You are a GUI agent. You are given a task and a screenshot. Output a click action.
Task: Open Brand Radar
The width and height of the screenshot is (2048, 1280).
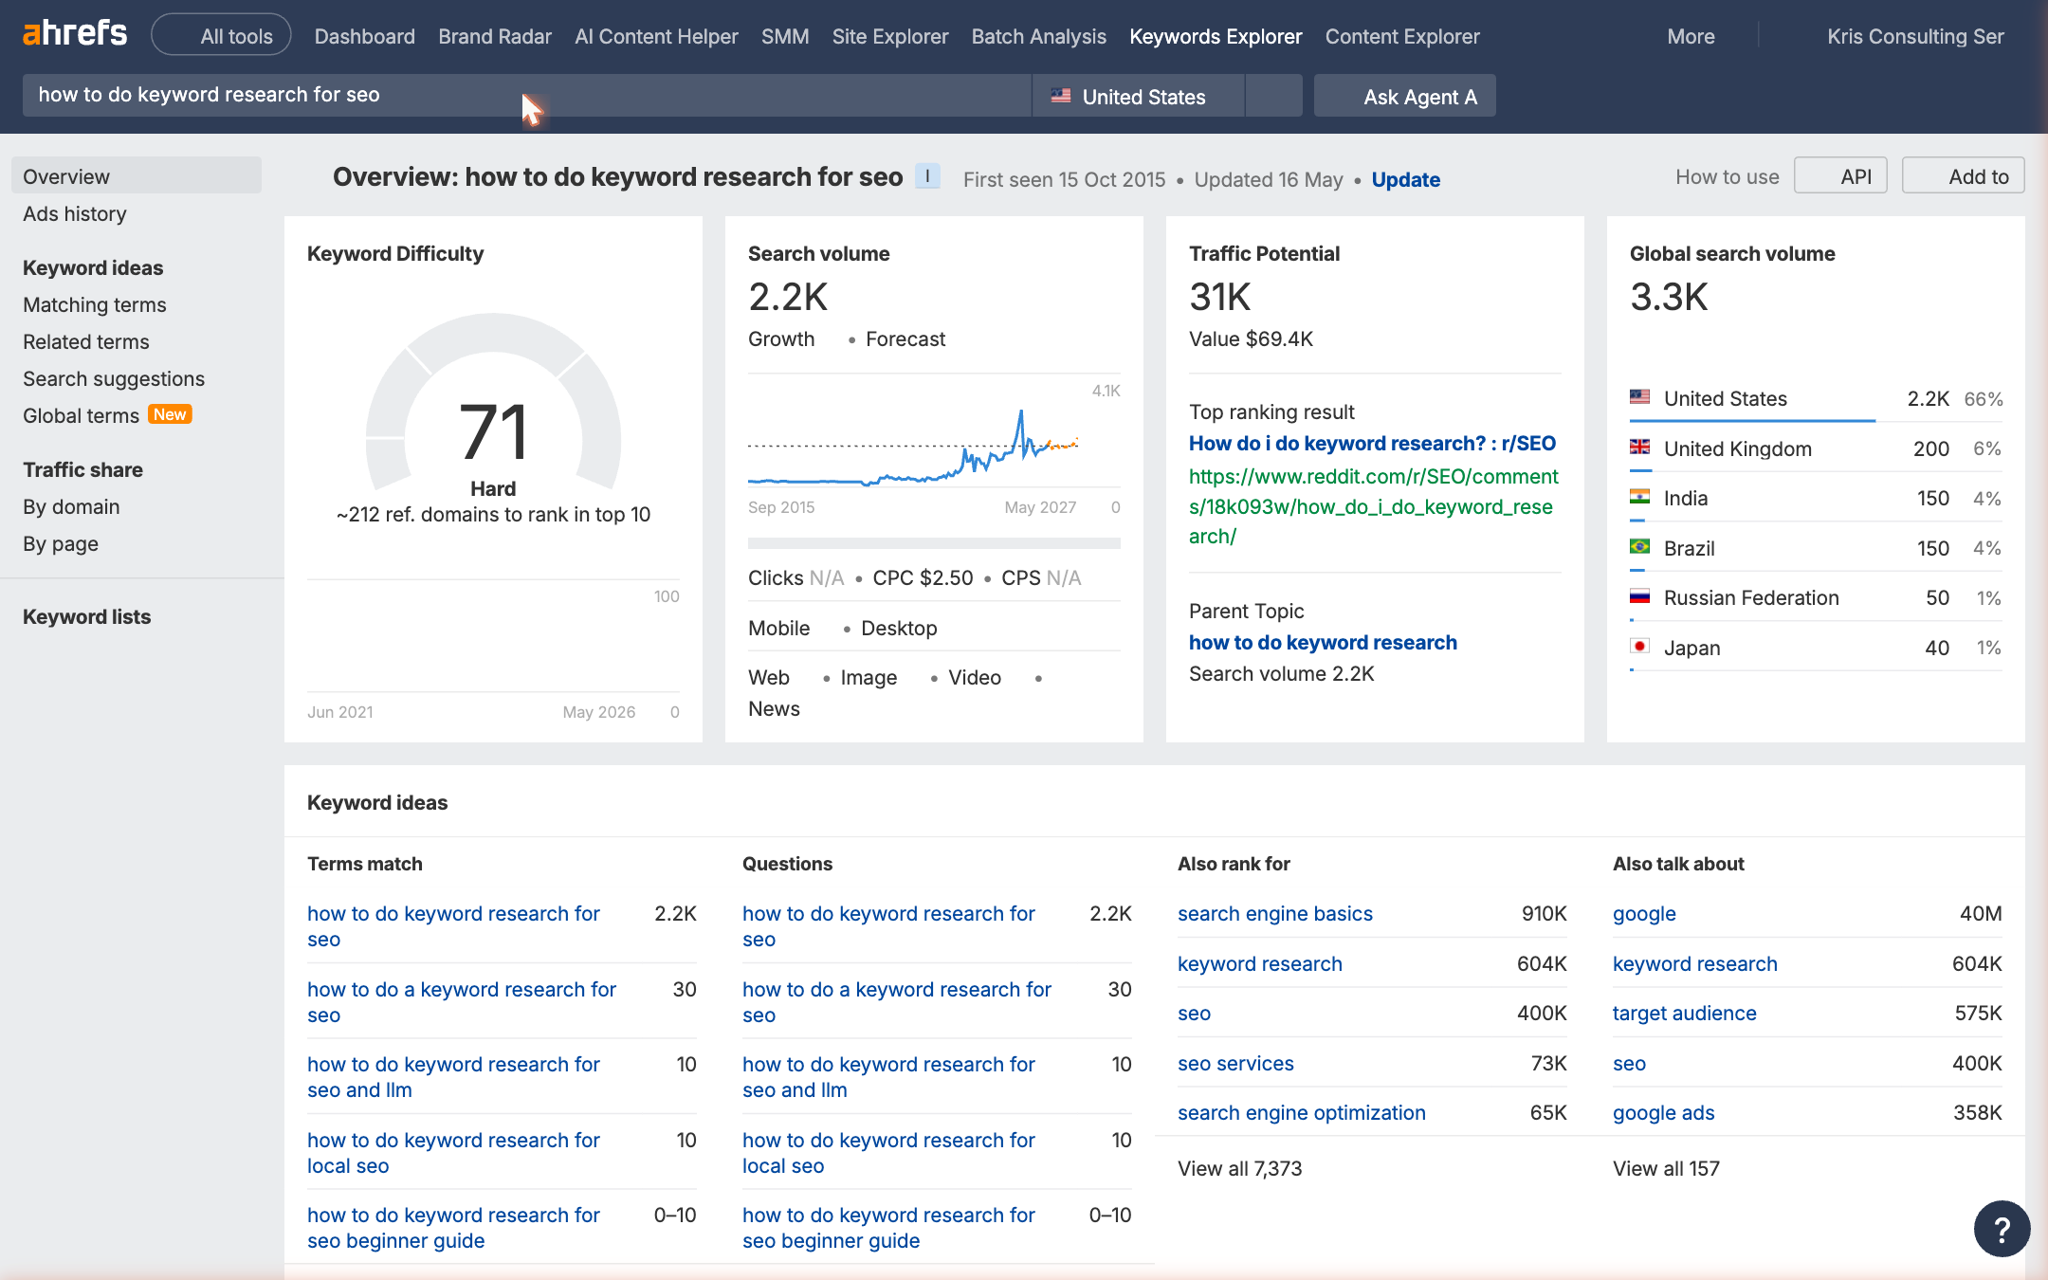pyautogui.click(x=495, y=36)
